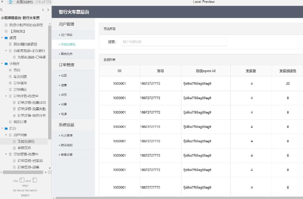Select the green 支援加速包 left menu item
303x199 pixels.
click(73, 44)
